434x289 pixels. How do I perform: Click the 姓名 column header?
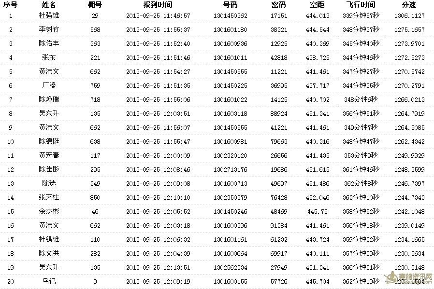click(x=49, y=5)
